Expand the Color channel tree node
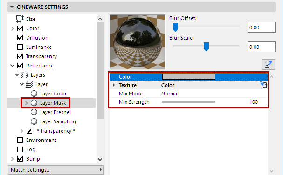This screenshot has width=283, height=175. [12, 28]
